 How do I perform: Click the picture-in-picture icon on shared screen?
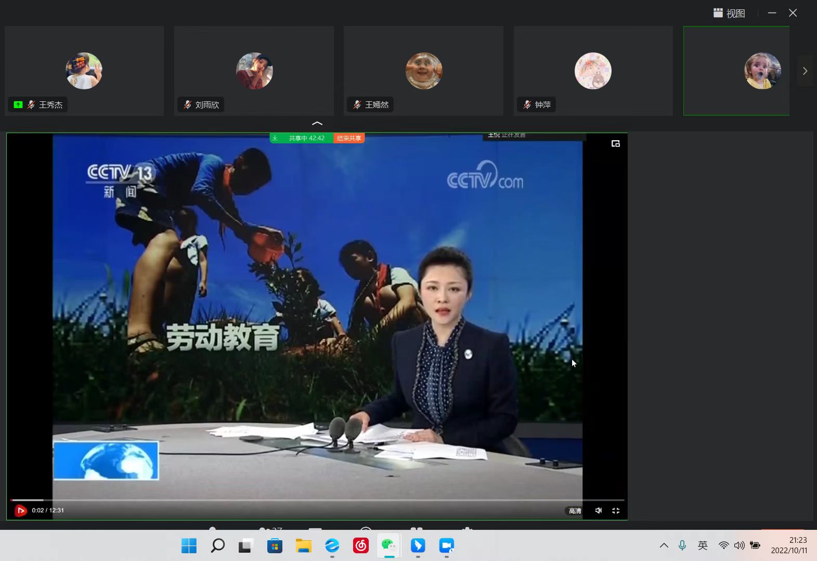pos(616,144)
